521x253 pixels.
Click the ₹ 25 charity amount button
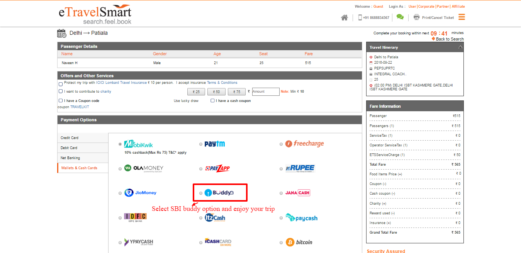(196, 92)
